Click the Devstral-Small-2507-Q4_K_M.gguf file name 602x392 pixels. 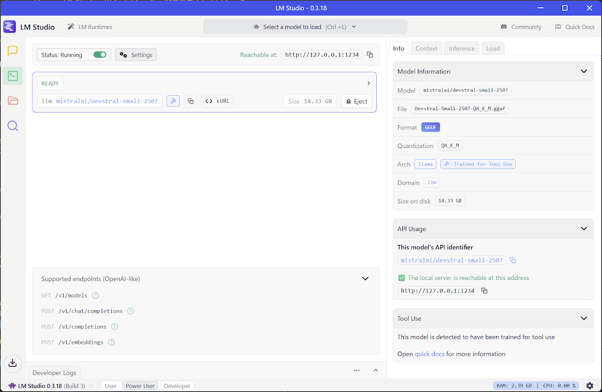459,108
